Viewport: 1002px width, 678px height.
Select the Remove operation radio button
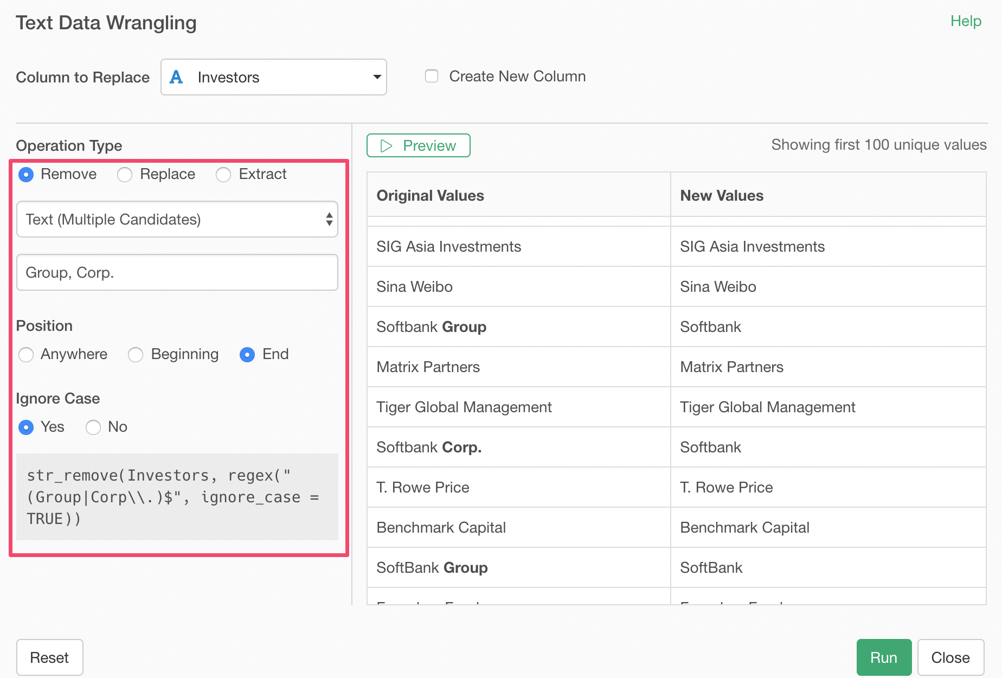(26, 174)
